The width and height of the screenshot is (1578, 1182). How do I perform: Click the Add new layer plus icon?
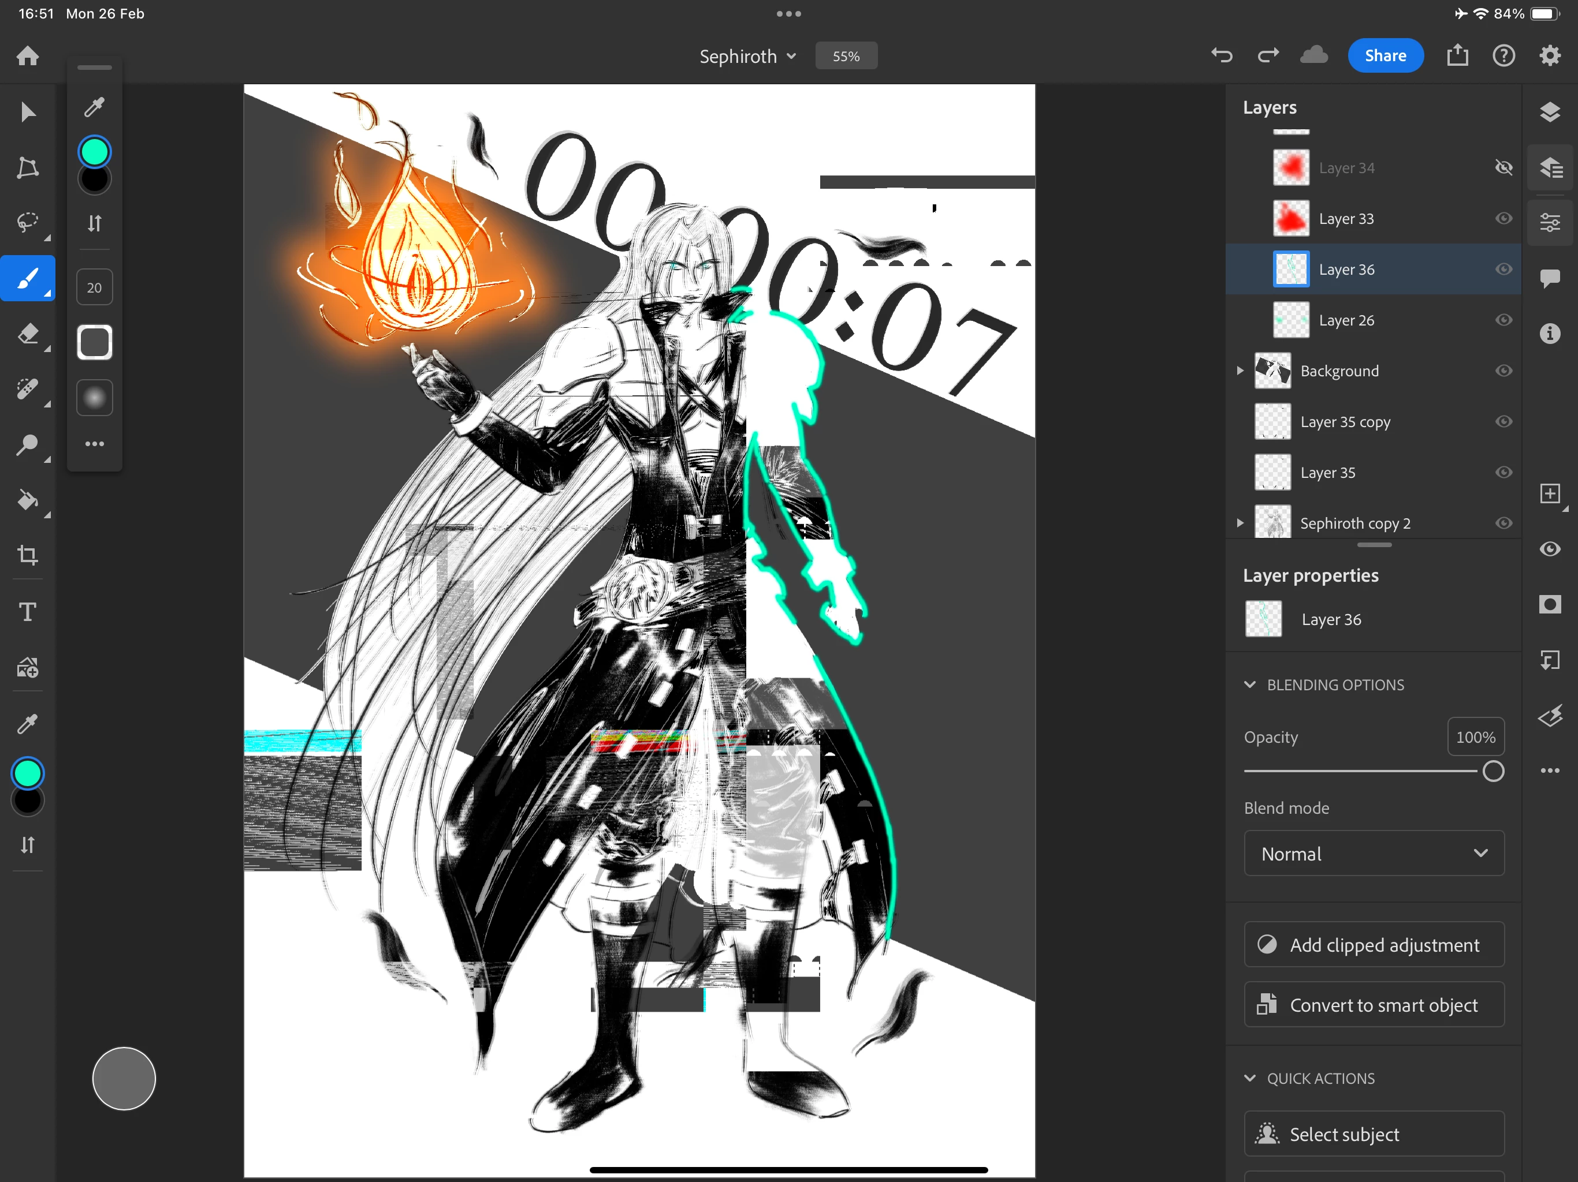point(1550,493)
